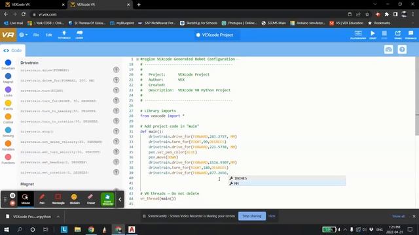This screenshot has height=235, width=419.
Task: Show help for drivetrain.turn_to_heading command
Action: click(x=116, y=110)
